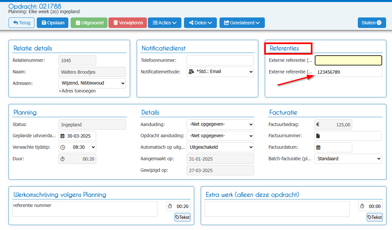Click the Externe referentie field containing 123456789
Screen dimensions: 392x230
point(348,72)
